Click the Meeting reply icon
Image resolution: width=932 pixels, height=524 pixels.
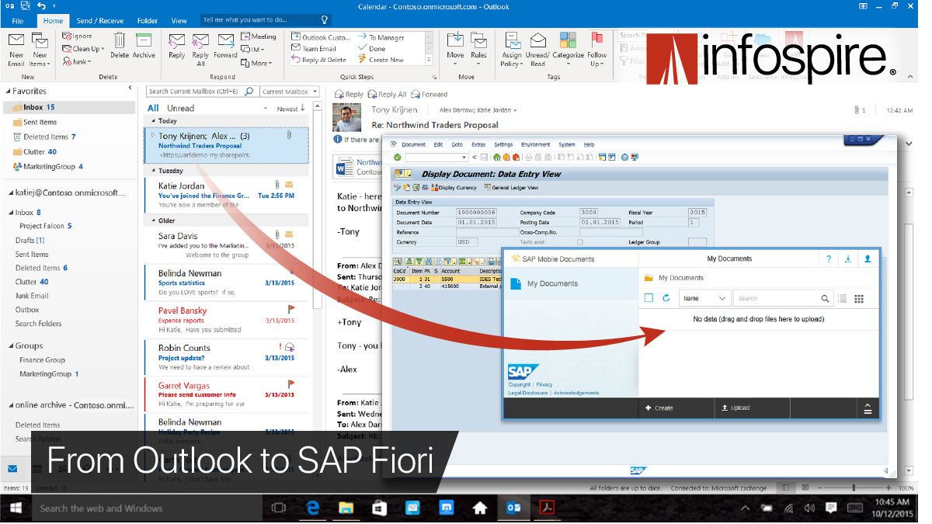coord(245,36)
